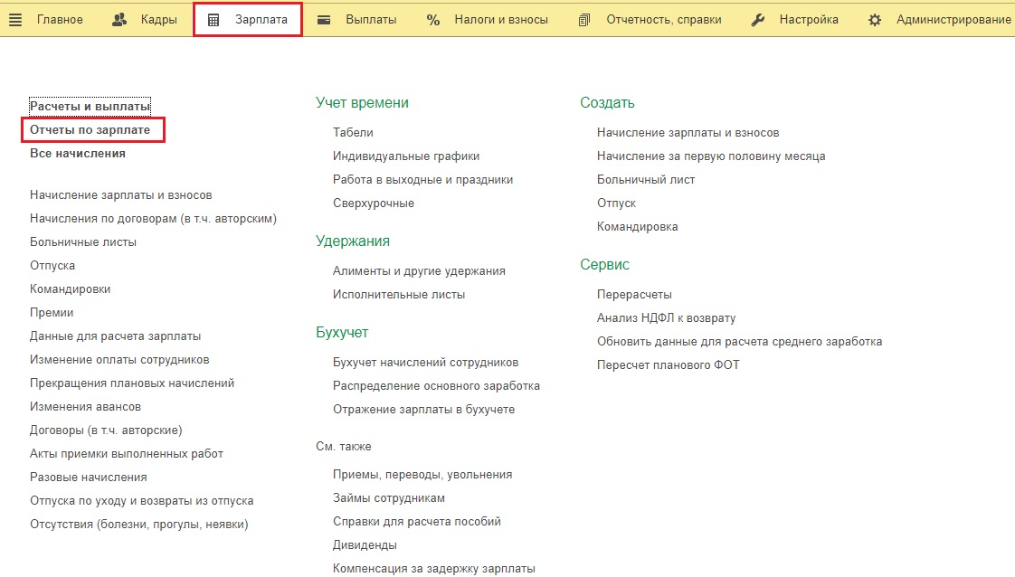Open Начисления по договорам (в т.ч. авторским)

(154, 219)
